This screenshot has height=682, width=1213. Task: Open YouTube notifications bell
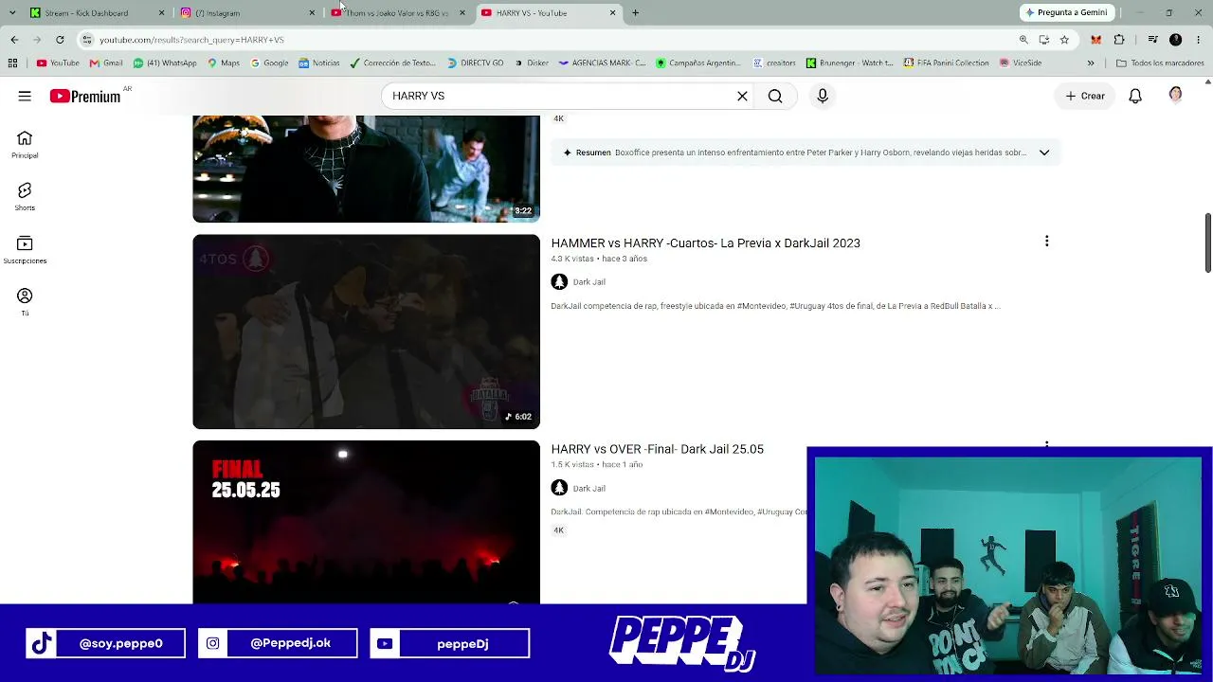[x=1135, y=96]
